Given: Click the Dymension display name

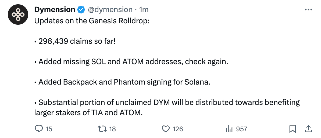Looking at the screenshot, I should pos(55,9).
